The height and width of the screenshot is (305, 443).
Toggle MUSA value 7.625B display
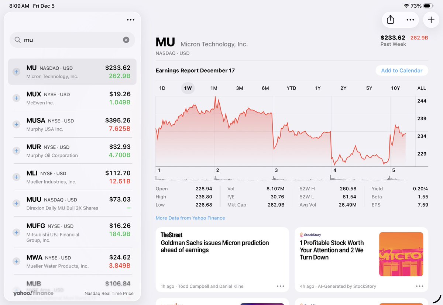(120, 129)
